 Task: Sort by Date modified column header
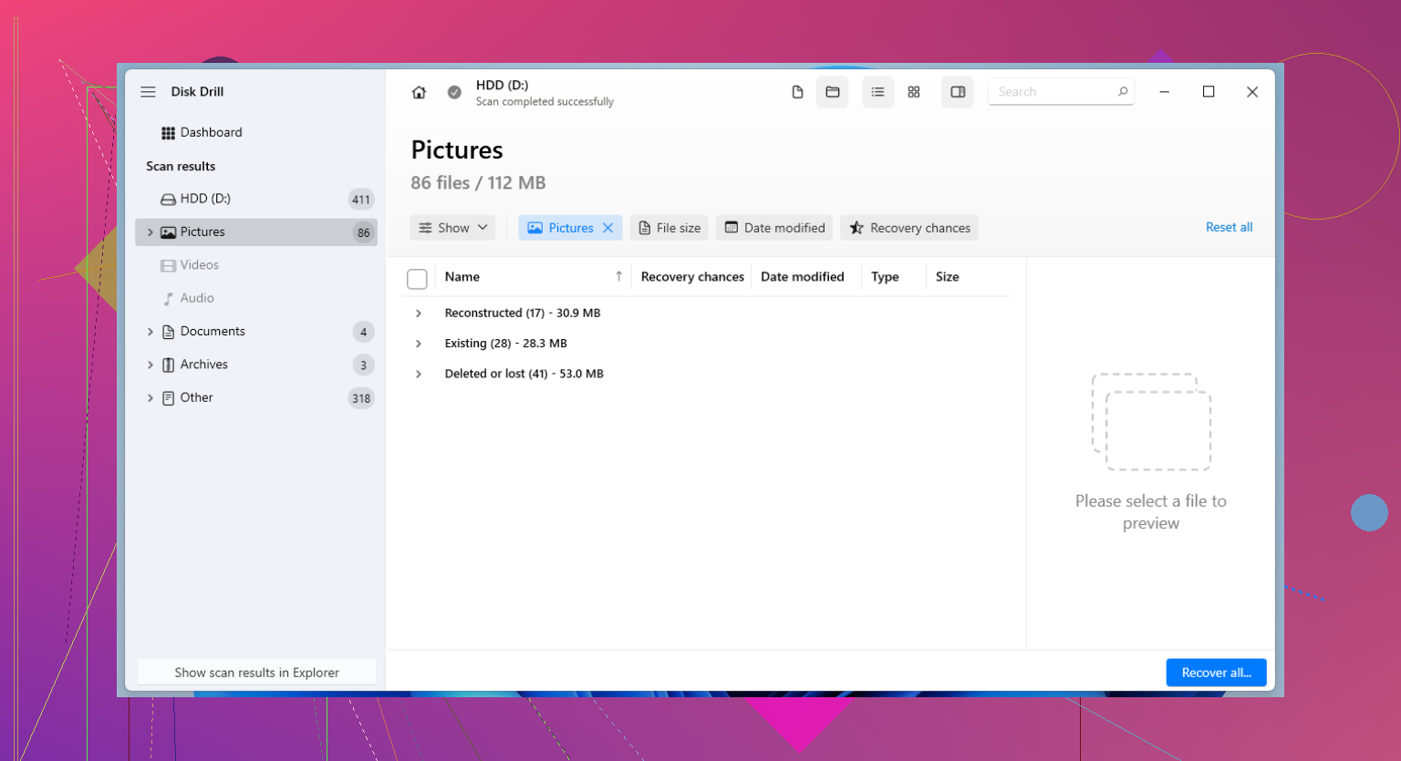[x=803, y=277]
